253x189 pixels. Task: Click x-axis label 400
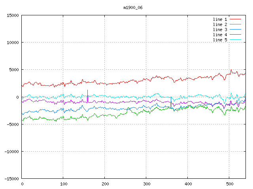click(x=188, y=184)
